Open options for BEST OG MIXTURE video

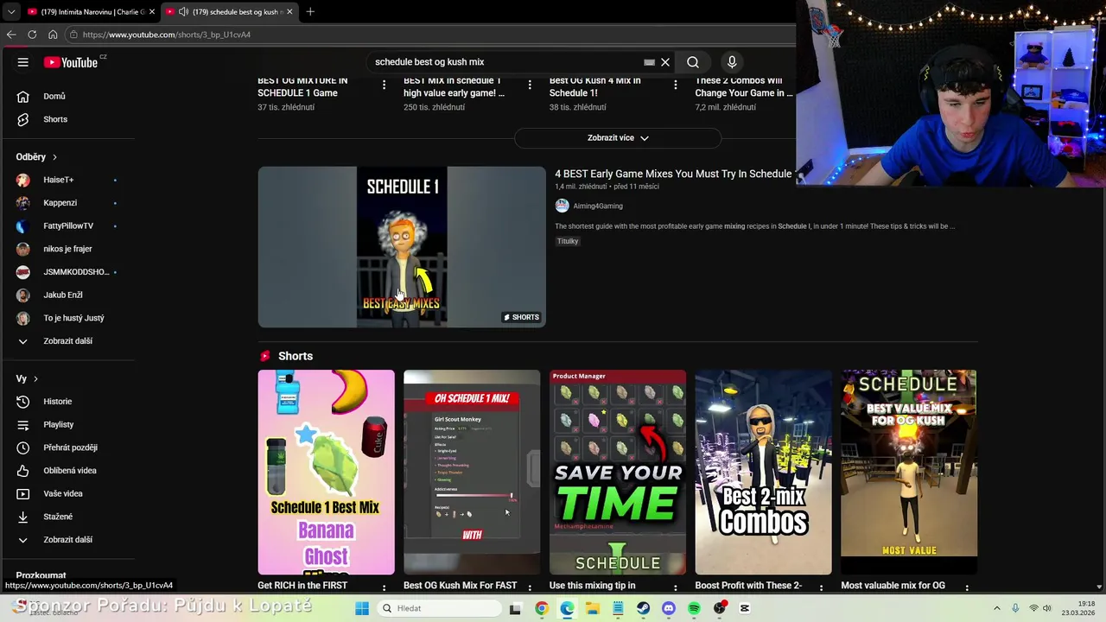point(384,85)
